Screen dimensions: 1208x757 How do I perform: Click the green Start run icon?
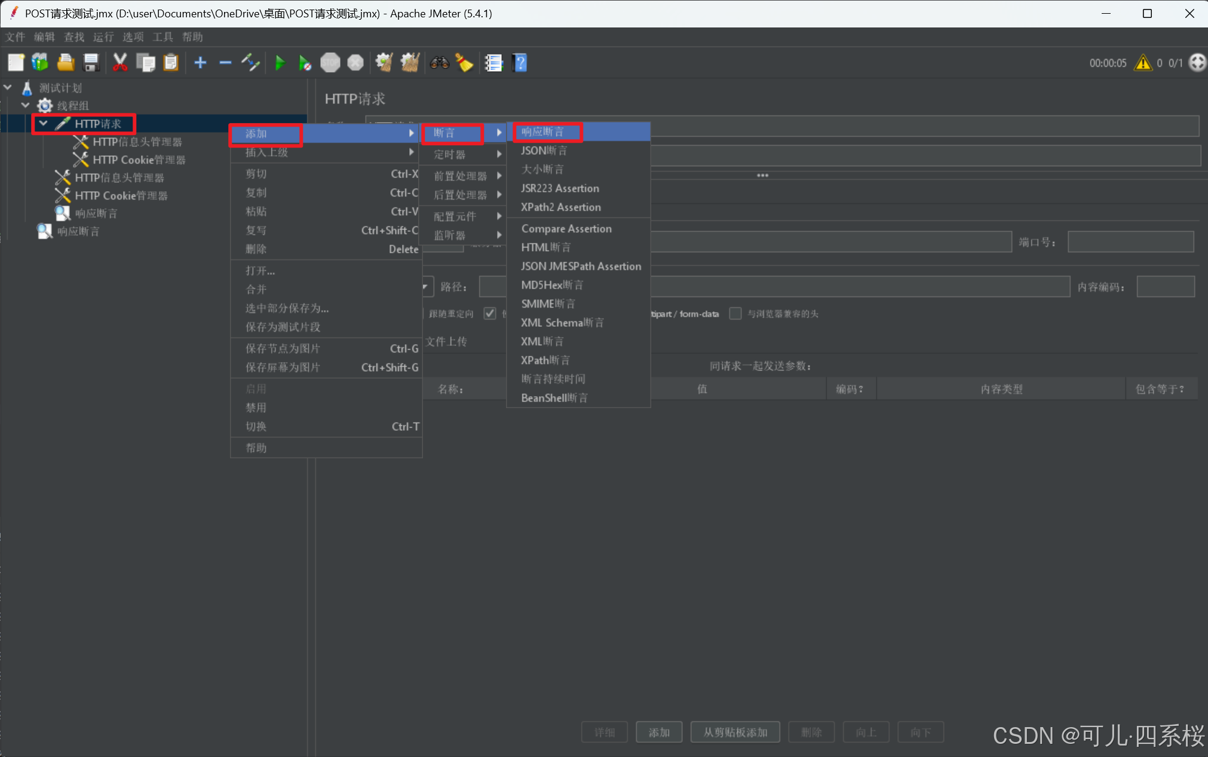[x=280, y=63]
